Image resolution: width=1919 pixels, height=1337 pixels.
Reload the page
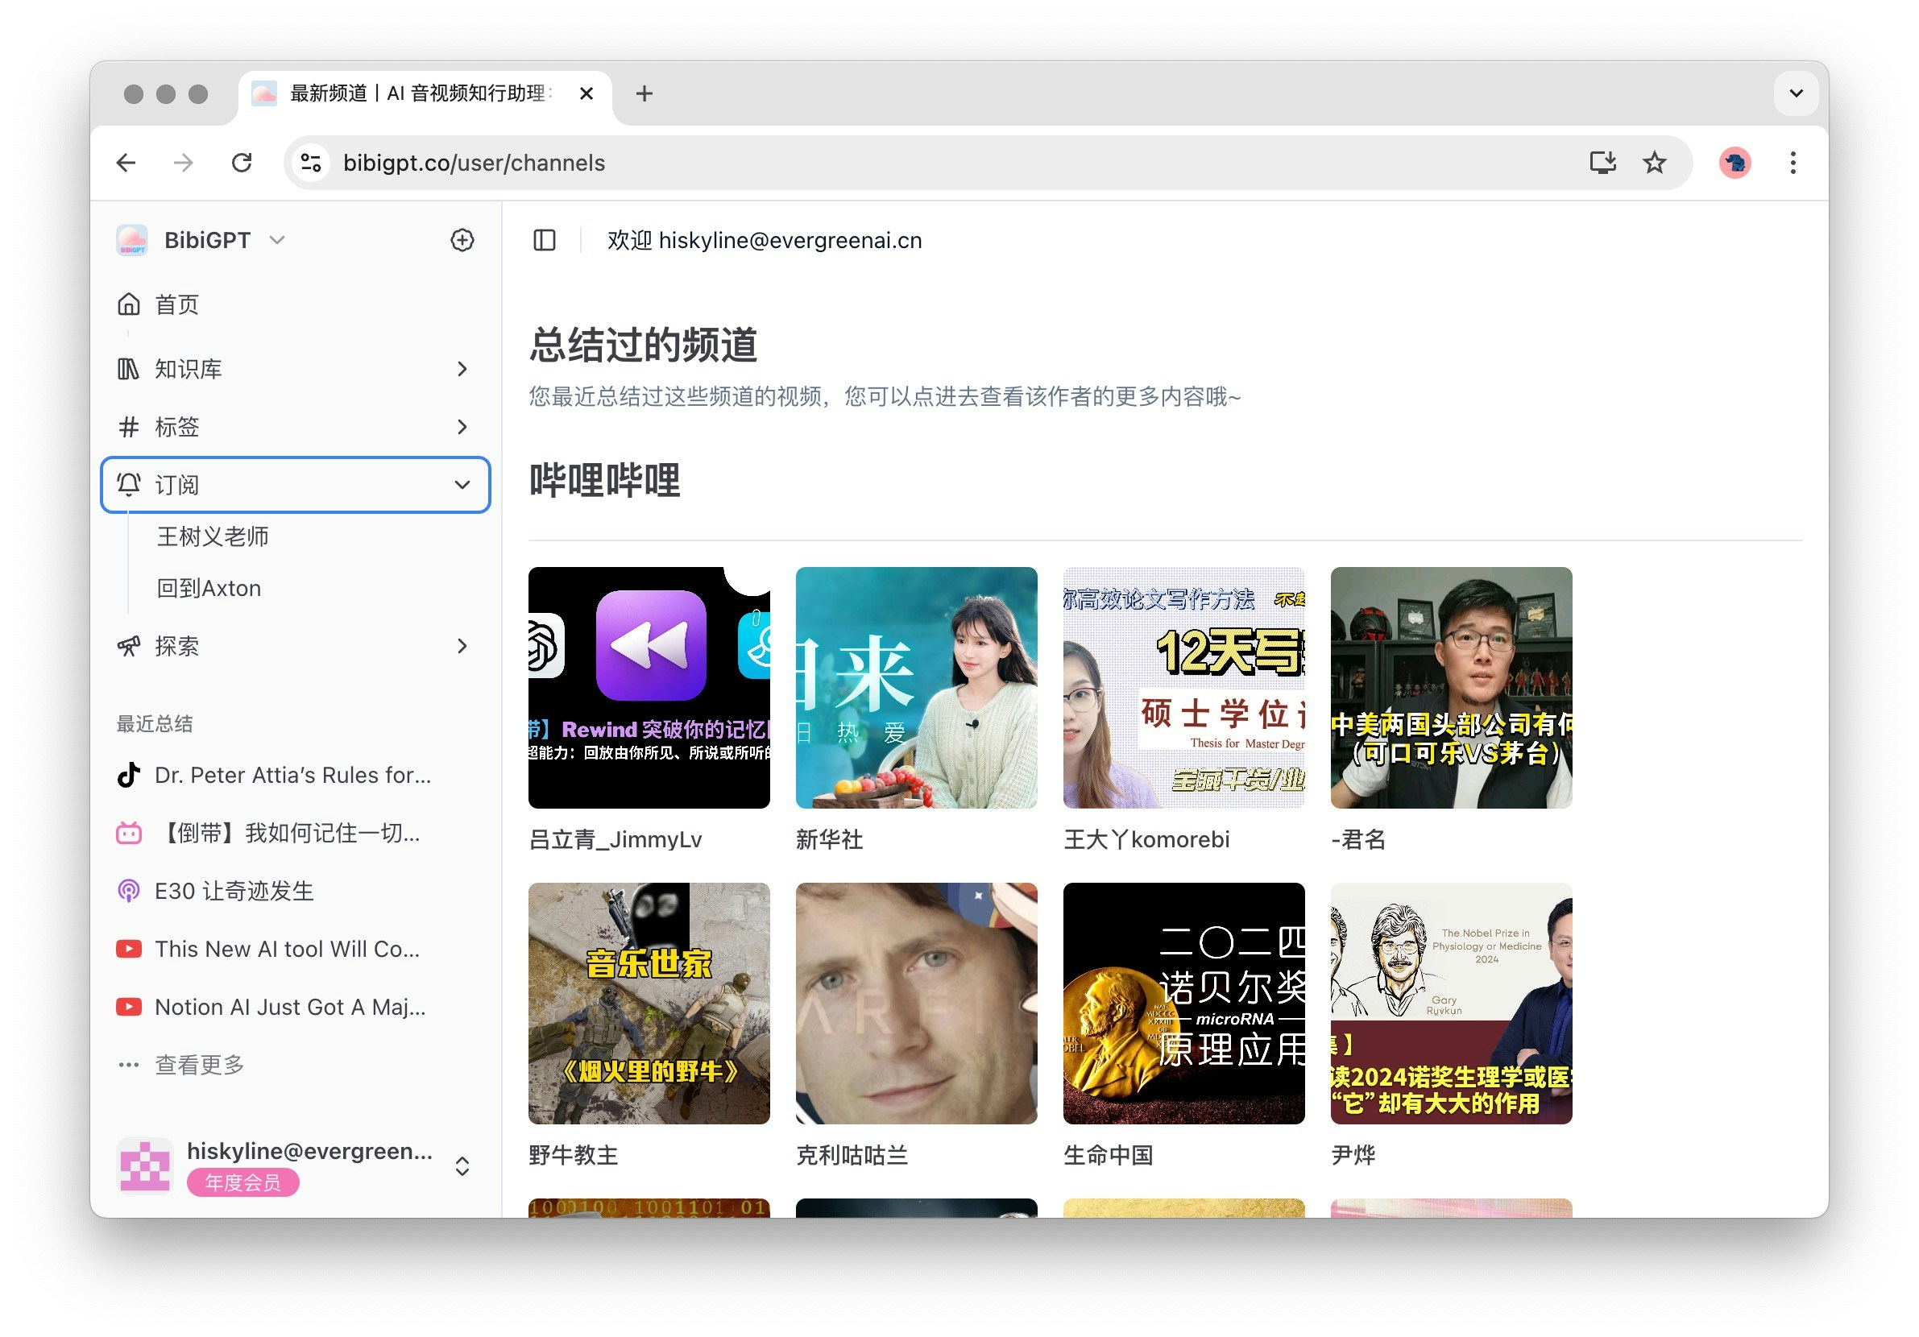242,163
